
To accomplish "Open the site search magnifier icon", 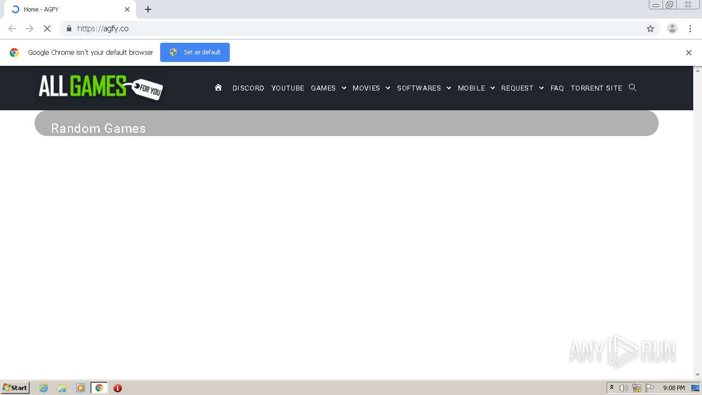I will pyautogui.click(x=632, y=88).
